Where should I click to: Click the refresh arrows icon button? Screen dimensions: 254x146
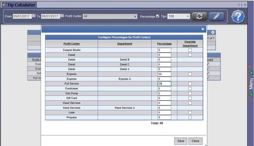pos(199,16)
